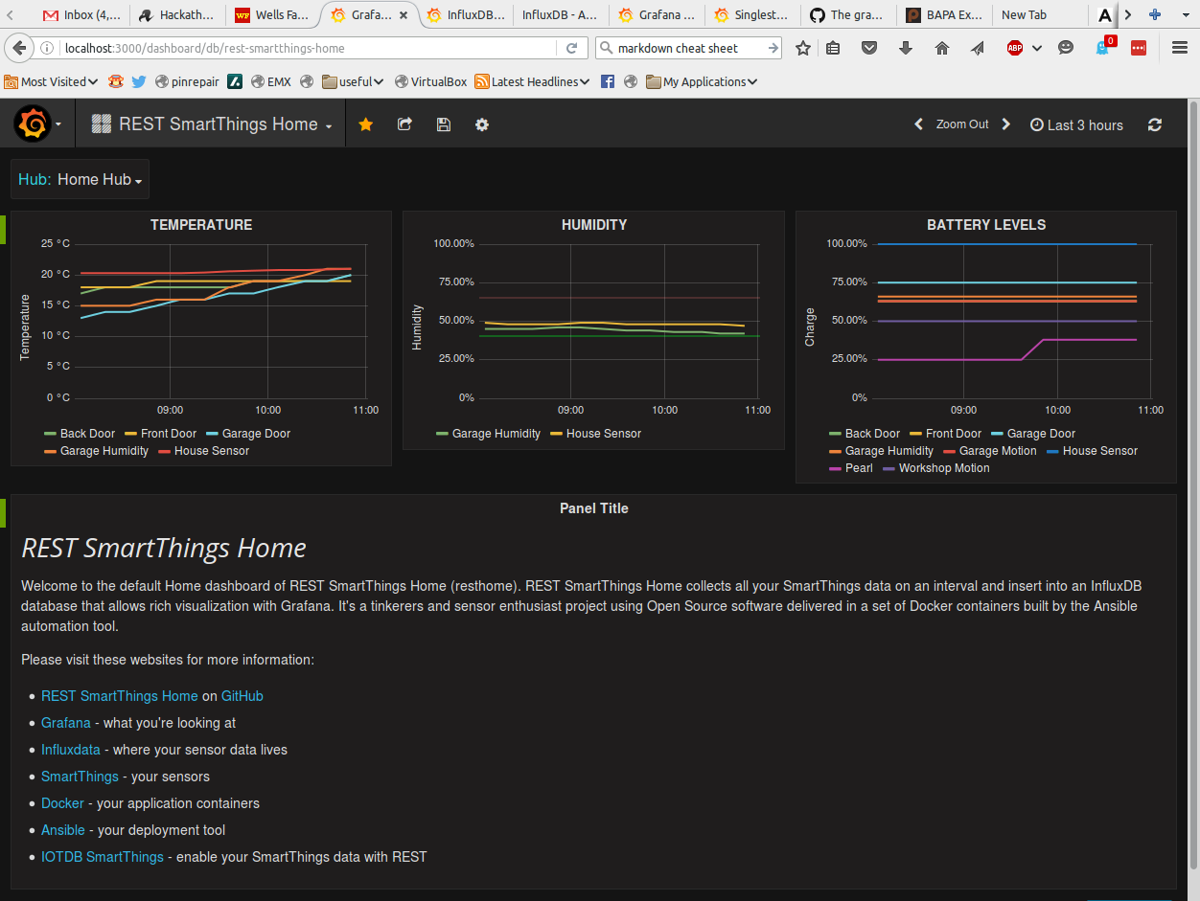Screen dimensions: 1200x901
Task: Open the IOTDB SmartThings link
Action: point(103,857)
